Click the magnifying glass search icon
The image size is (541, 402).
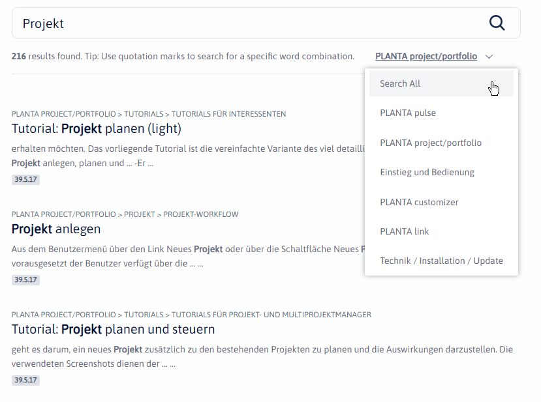coord(497,23)
